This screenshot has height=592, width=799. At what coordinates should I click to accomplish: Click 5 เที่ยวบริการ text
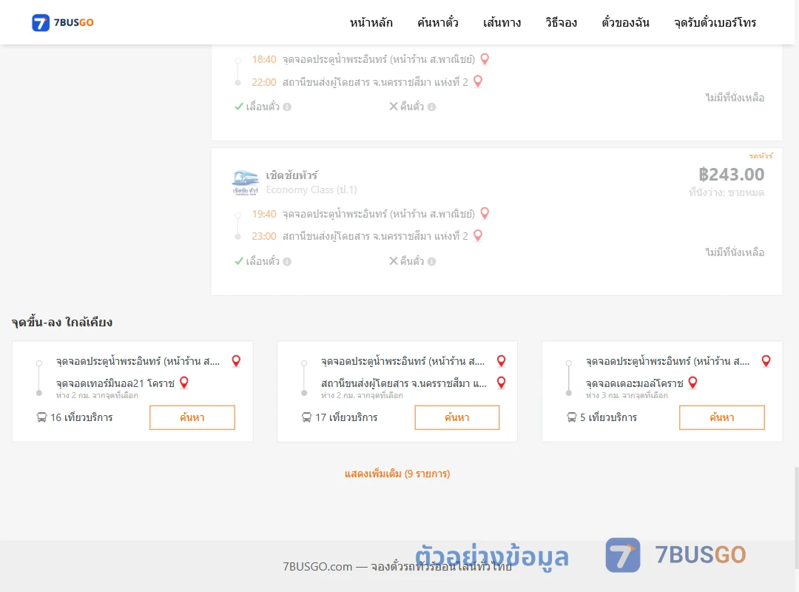pyautogui.click(x=608, y=417)
